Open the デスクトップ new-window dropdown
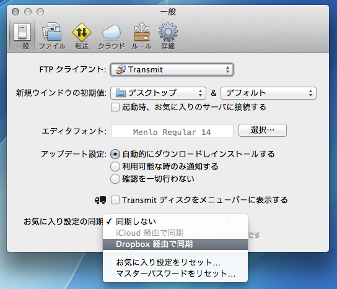The image size is (337, 289). coord(158,93)
